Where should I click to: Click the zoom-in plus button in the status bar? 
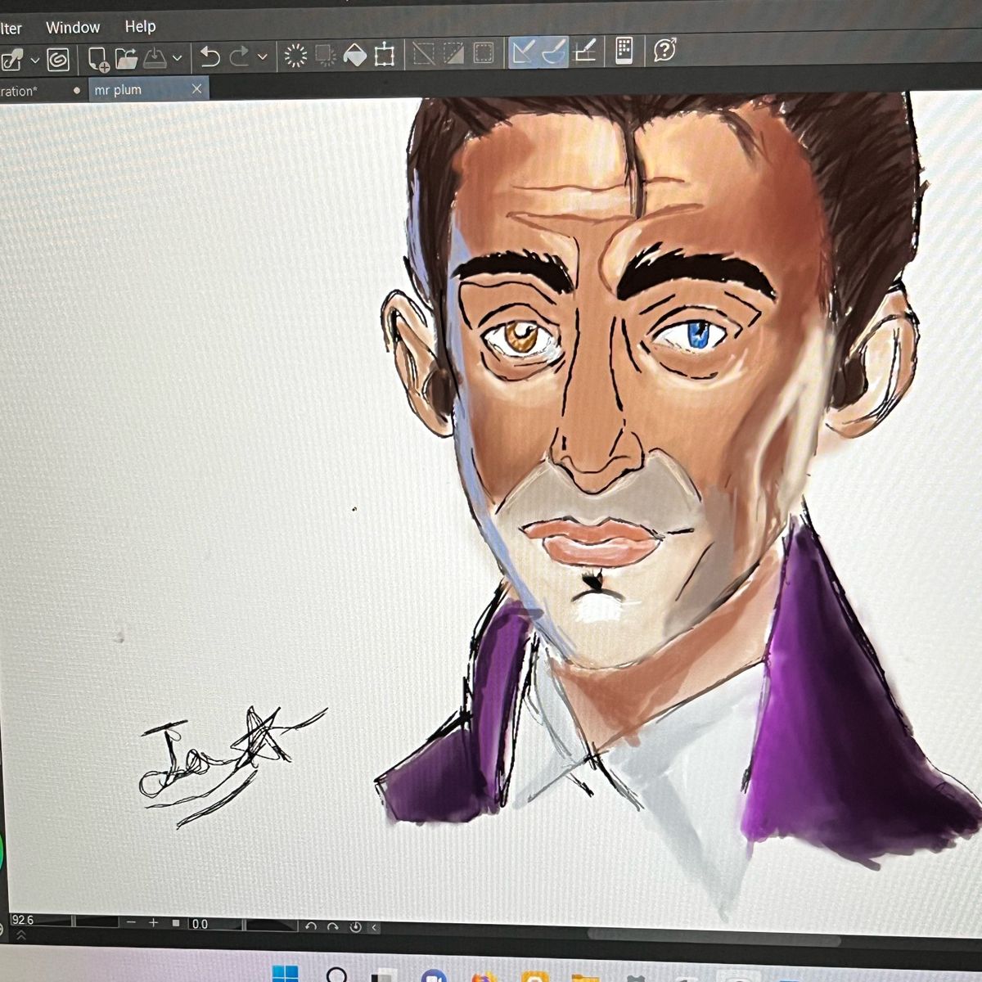(x=153, y=922)
